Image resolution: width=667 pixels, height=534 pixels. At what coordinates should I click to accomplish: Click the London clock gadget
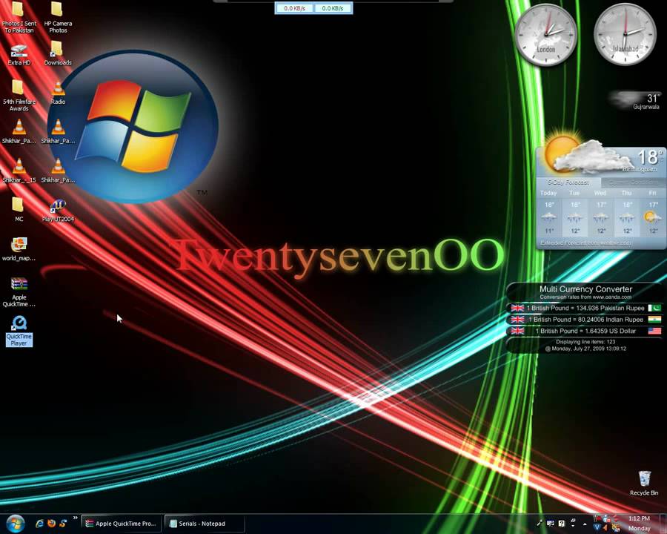point(545,35)
